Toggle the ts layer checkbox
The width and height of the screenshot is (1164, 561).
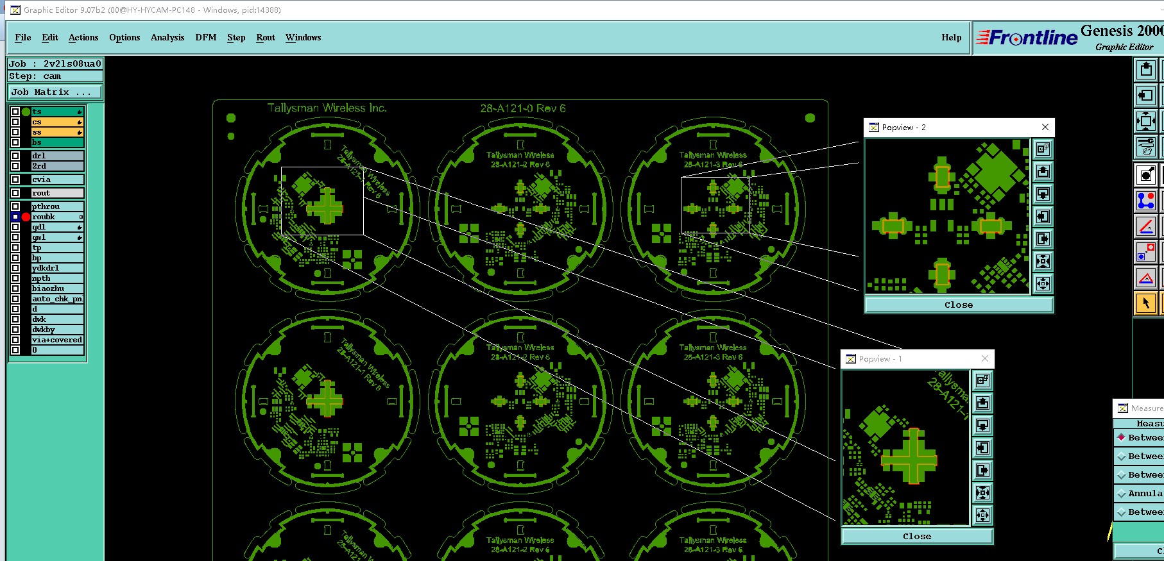point(15,112)
